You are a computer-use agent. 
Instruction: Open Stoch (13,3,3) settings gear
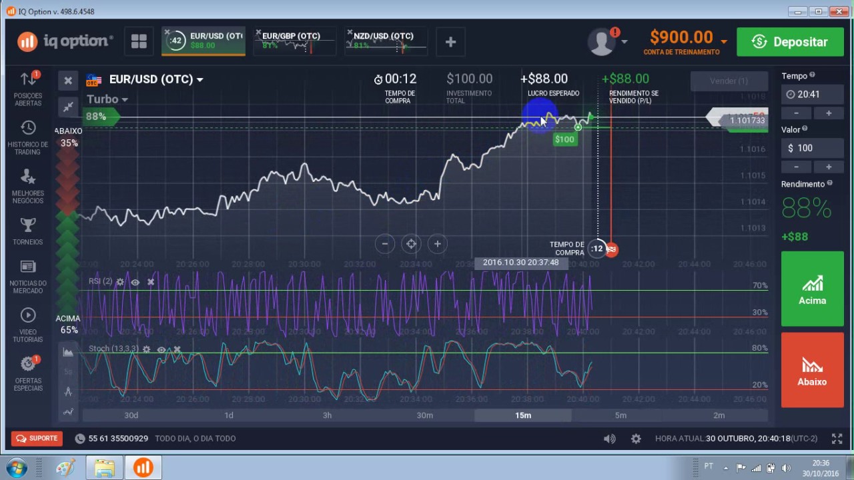click(x=146, y=349)
